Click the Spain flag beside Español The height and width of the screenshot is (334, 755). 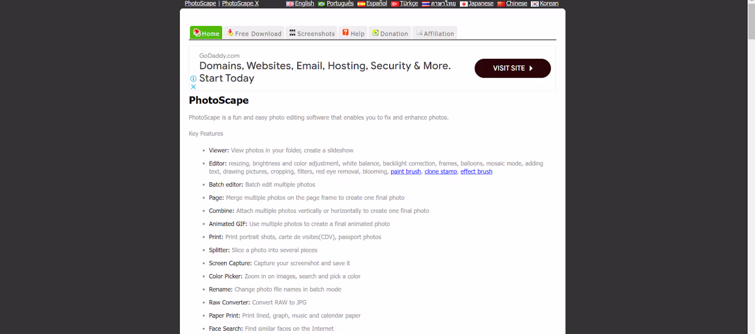coord(361,4)
